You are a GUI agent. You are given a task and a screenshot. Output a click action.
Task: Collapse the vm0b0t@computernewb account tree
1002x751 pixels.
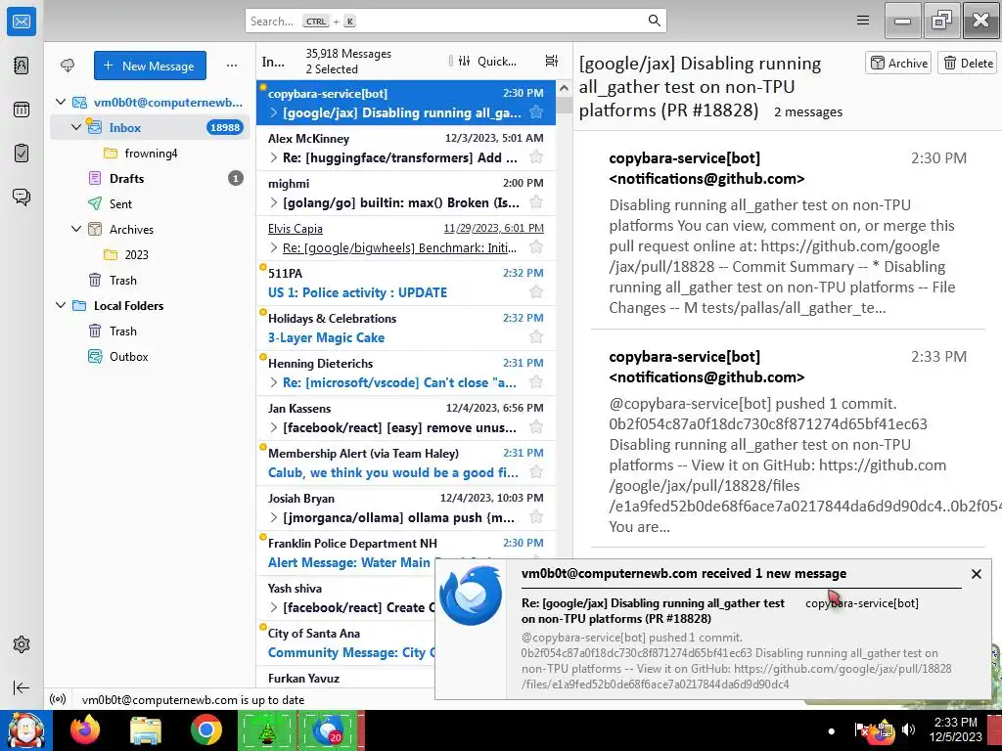(61, 102)
